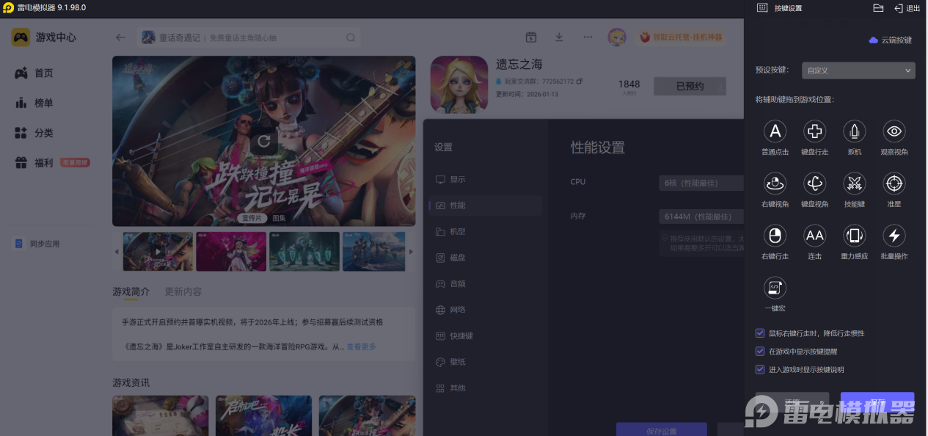Switch to 宣传片 trailer tab

[x=252, y=218]
